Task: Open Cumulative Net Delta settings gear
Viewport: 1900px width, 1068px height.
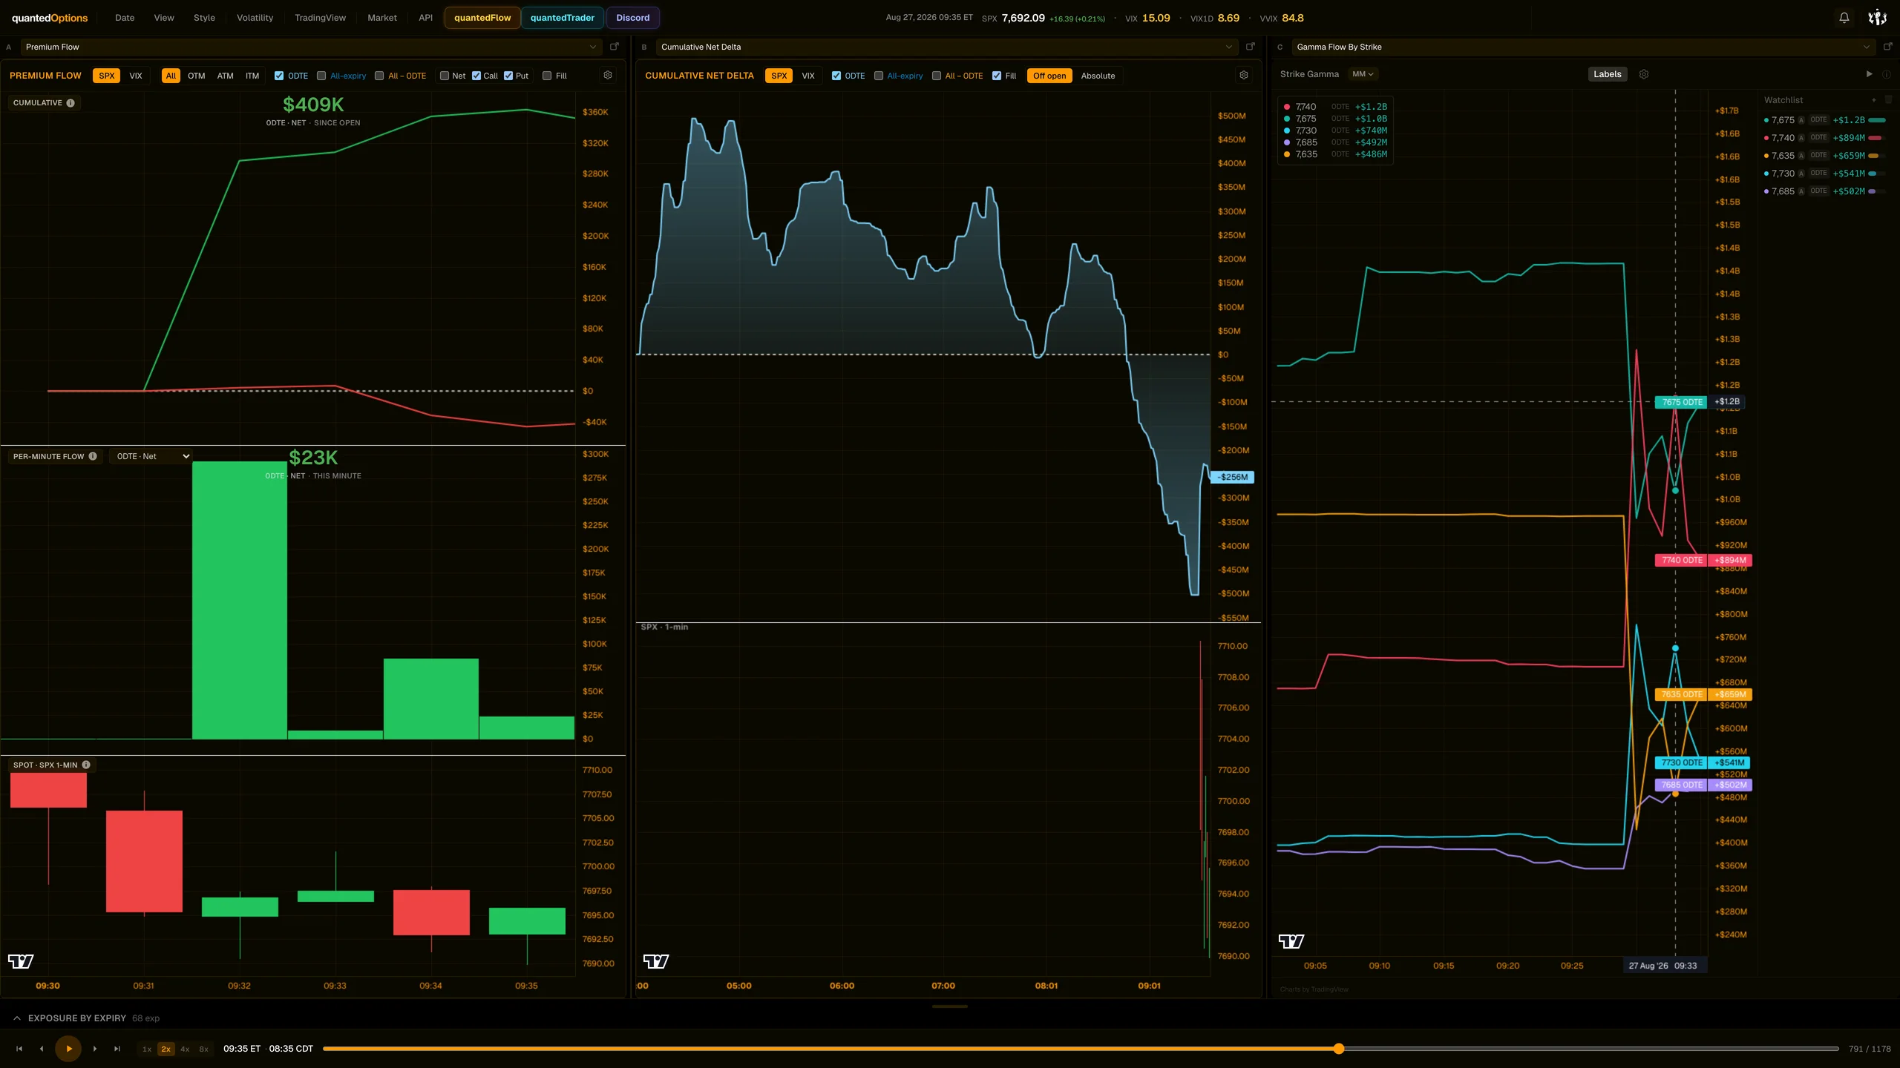Action: tap(1244, 76)
